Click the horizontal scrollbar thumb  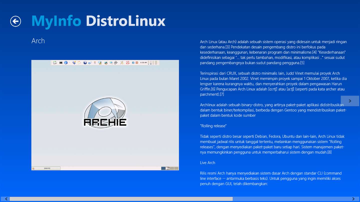coord(121,199)
